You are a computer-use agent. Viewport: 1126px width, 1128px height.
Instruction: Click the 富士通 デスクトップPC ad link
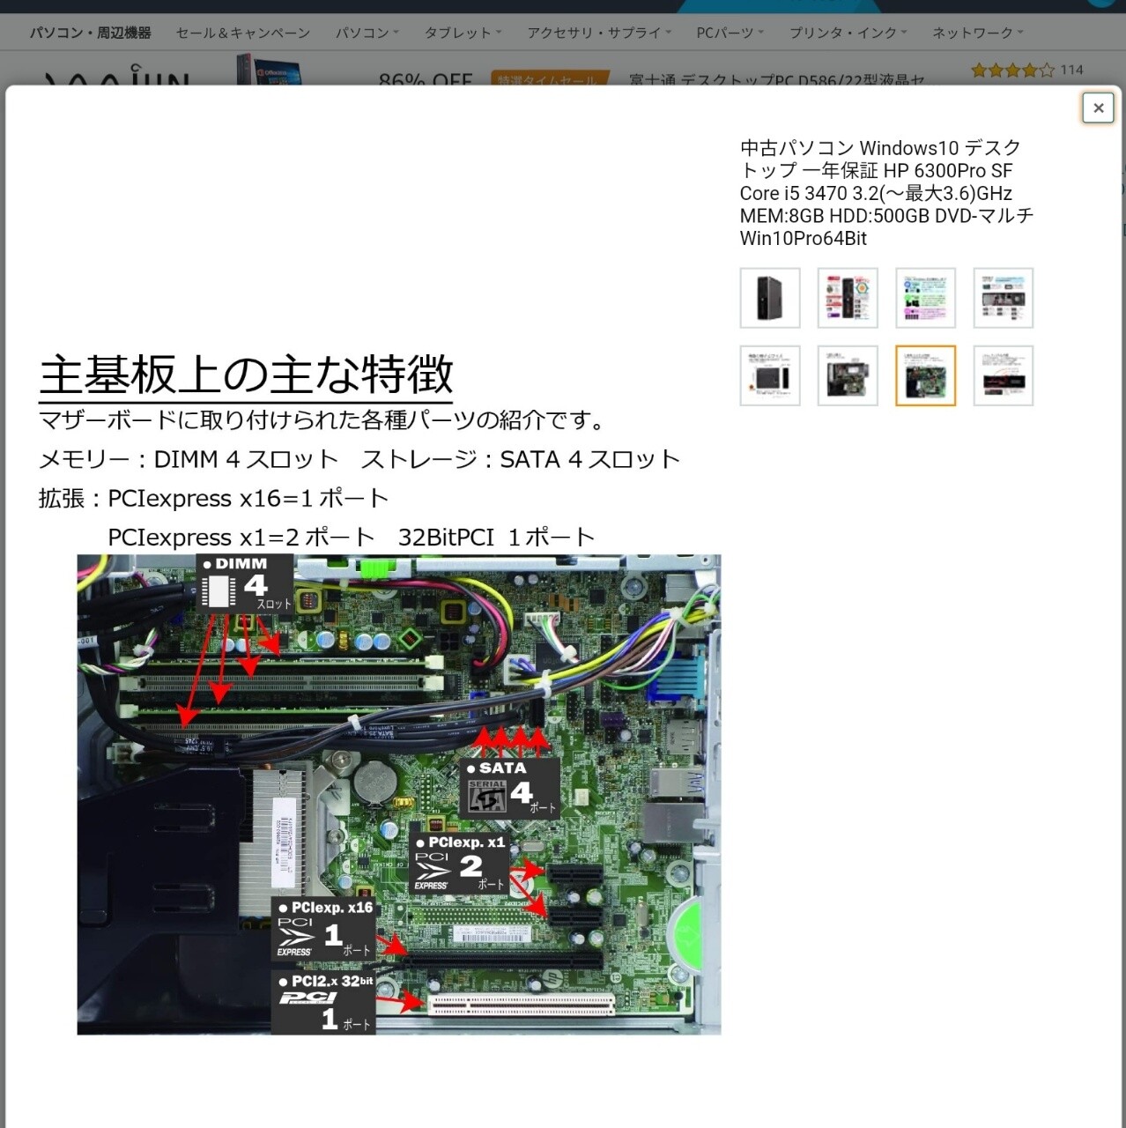coord(776,79)
